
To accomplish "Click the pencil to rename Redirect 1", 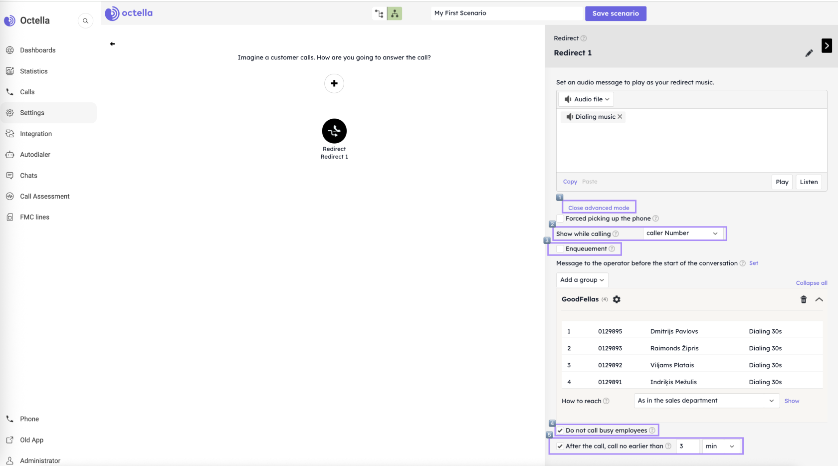I will pos(809,53).
